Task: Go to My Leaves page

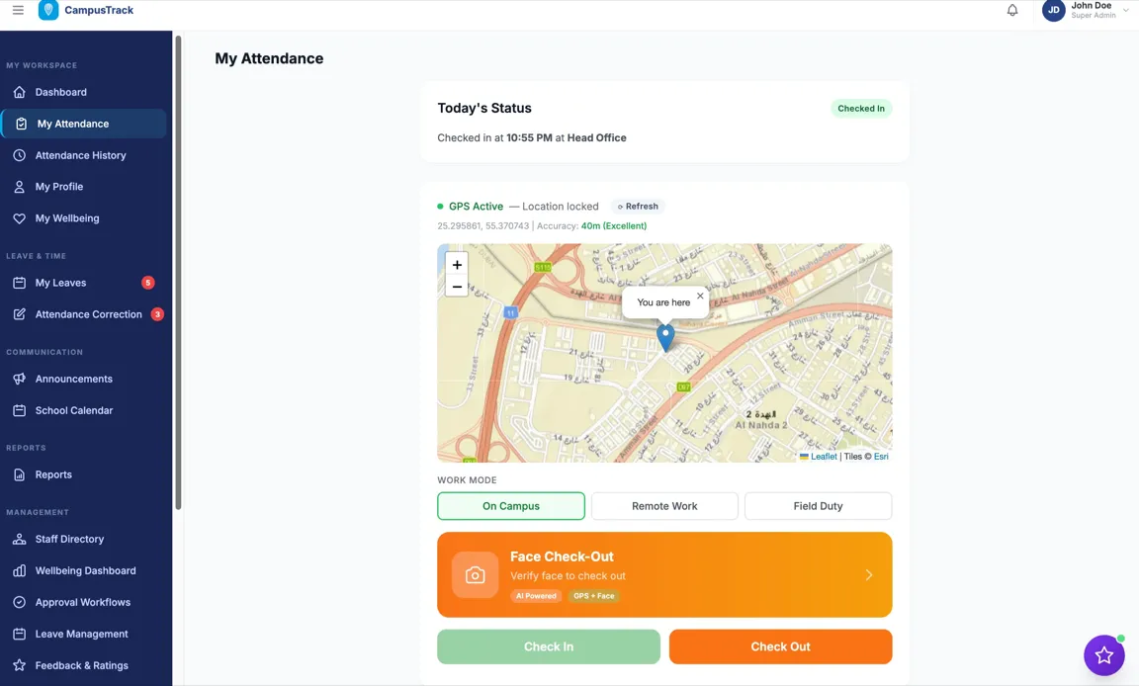Action: pos(61,283)
